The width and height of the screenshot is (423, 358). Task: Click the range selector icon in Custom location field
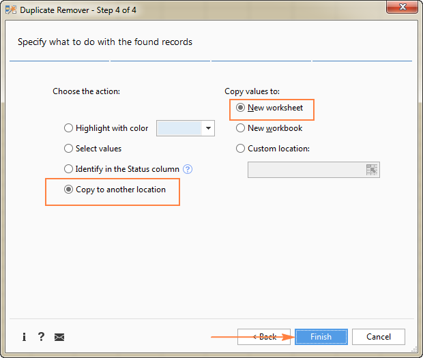pyautogui.click(x=371, y=170)
